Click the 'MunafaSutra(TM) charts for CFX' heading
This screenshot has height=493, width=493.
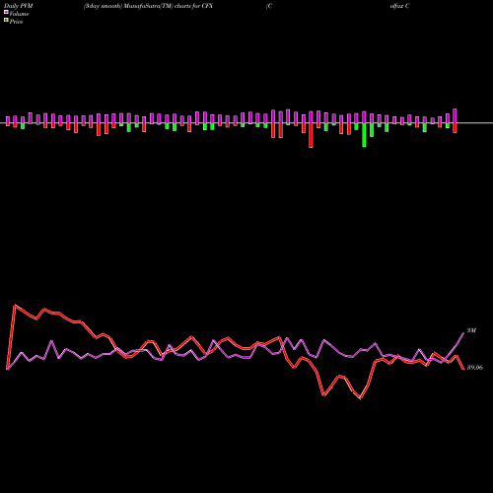coord(169,6)
